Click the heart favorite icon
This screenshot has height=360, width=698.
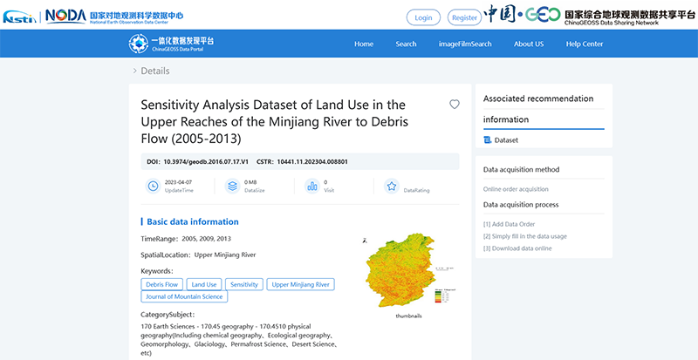[455, 105]
